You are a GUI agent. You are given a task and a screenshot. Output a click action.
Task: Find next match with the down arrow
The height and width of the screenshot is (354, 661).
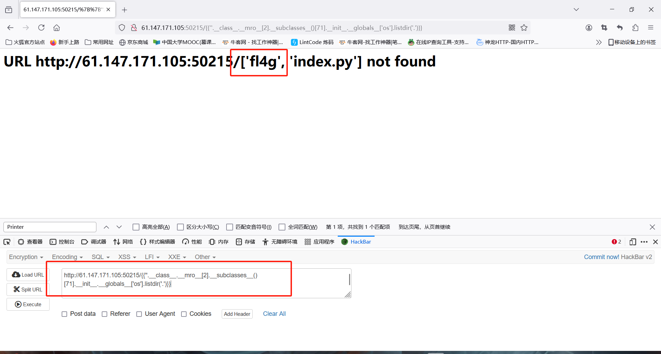point(119,227)
